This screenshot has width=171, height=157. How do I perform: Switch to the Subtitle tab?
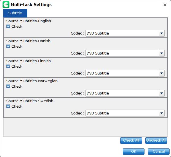pyautogui.click(x=15, y=13)
